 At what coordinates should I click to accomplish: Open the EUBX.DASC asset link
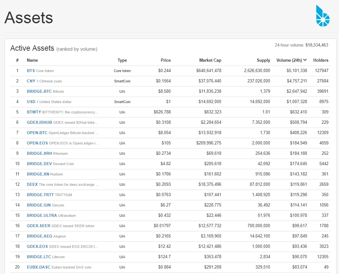(39, 267)
